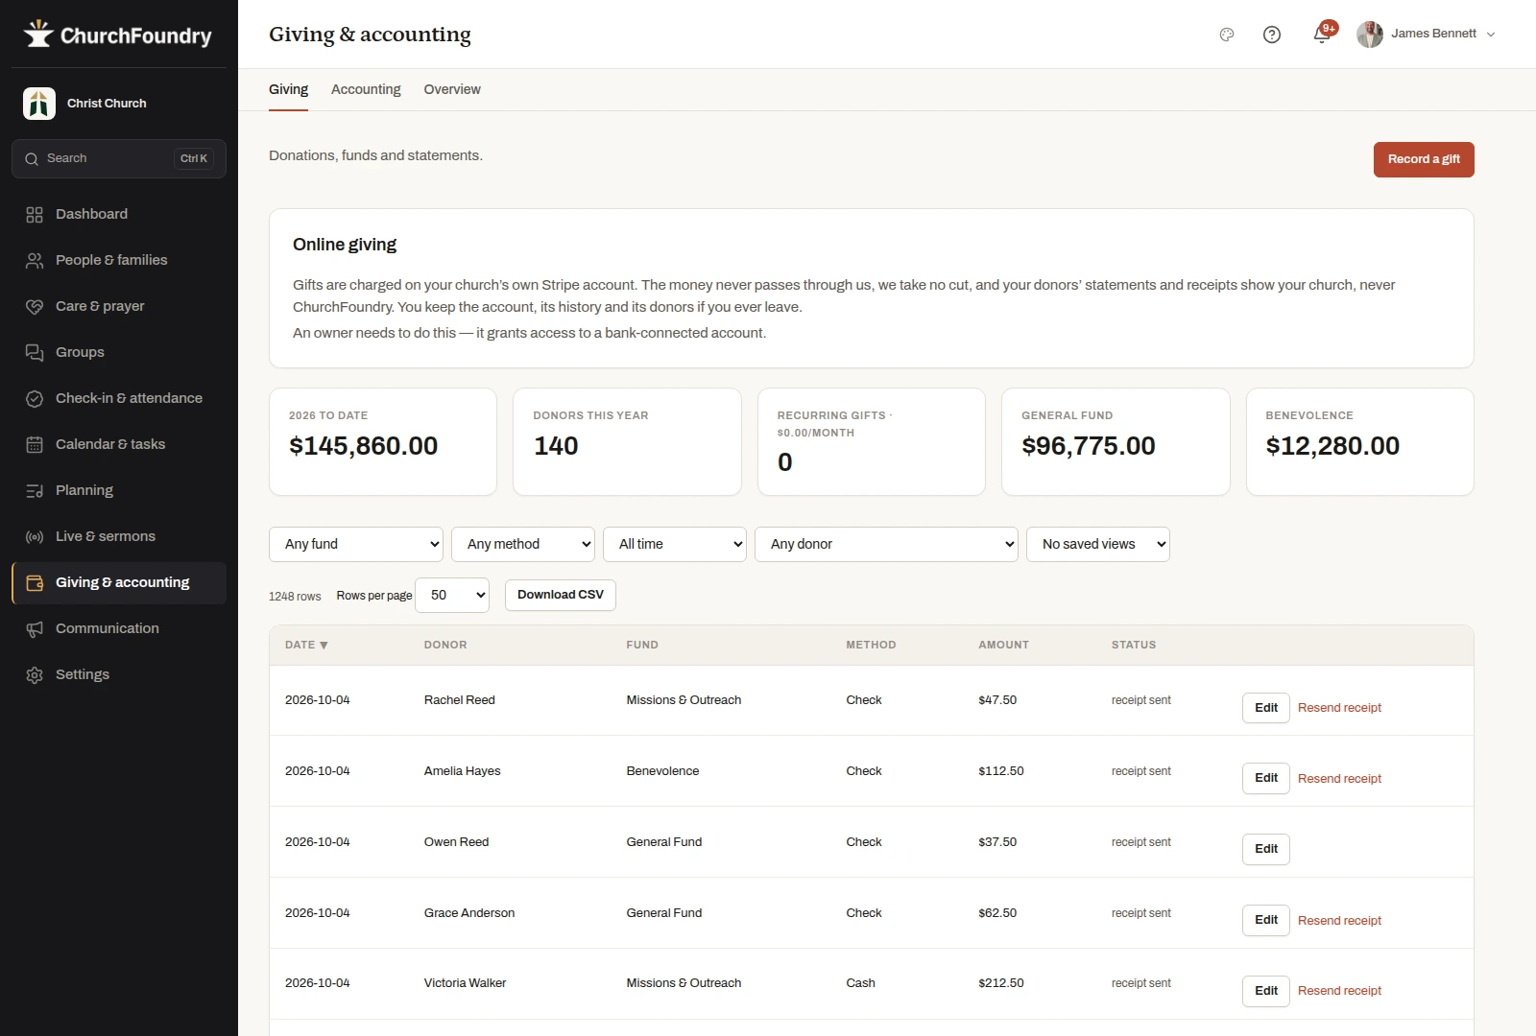
Task: Open the No saved views dropdown
Action: click(x=1098, y=544)
